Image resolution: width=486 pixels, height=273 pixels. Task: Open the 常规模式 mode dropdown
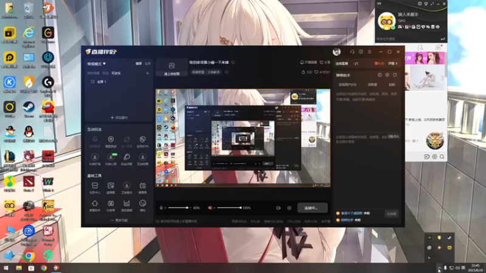point(97,64)
